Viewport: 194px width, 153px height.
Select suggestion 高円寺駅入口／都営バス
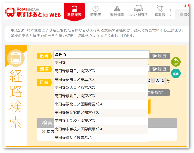pos(101,88)
